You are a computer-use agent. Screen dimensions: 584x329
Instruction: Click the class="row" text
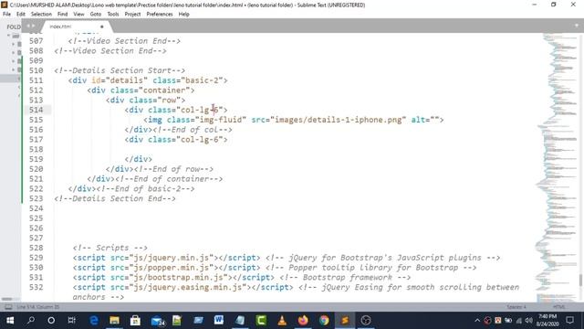pyautogui.click(x=155, y=101)
